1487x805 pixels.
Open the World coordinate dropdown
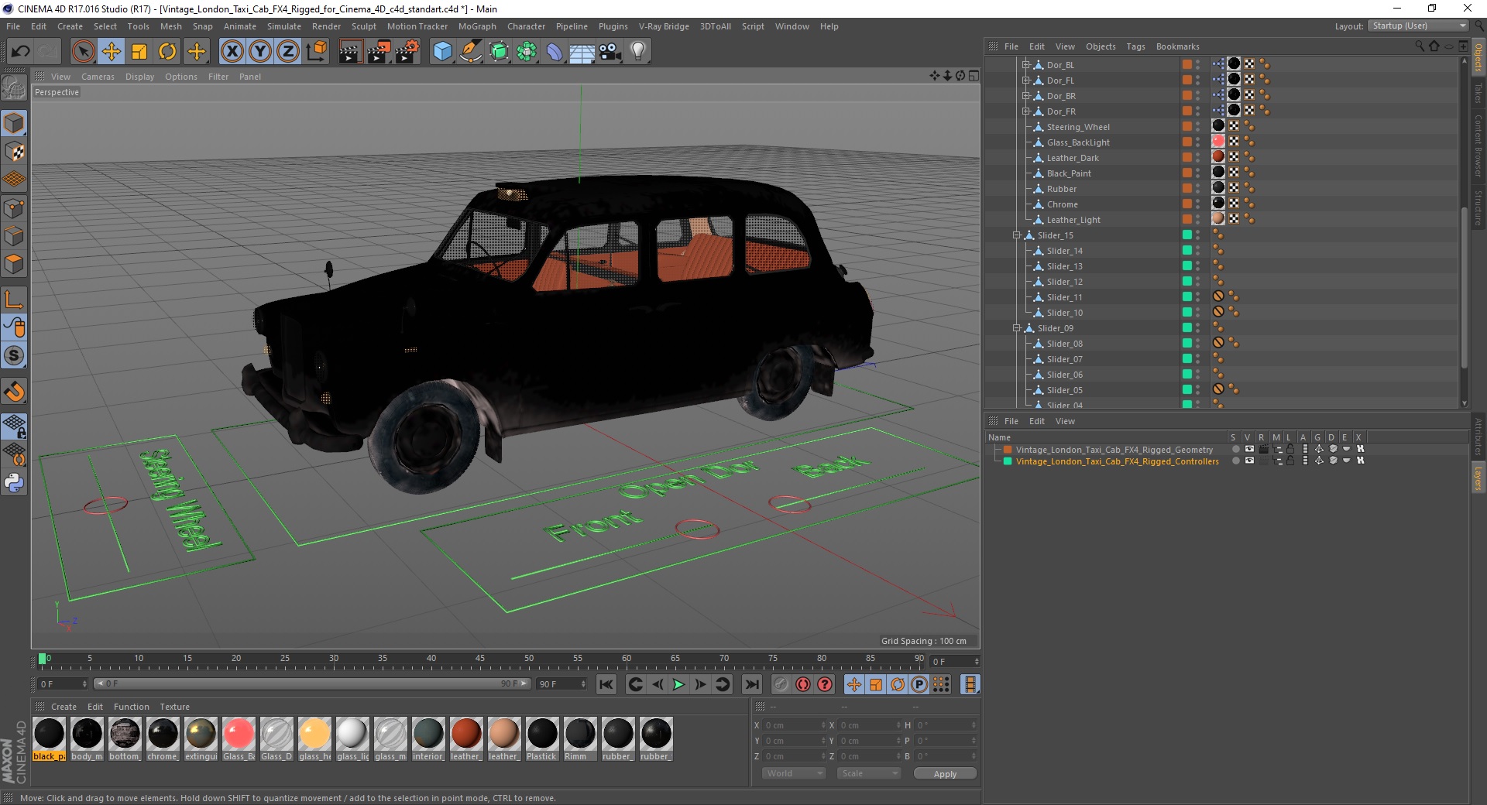(x=794, y=773)
